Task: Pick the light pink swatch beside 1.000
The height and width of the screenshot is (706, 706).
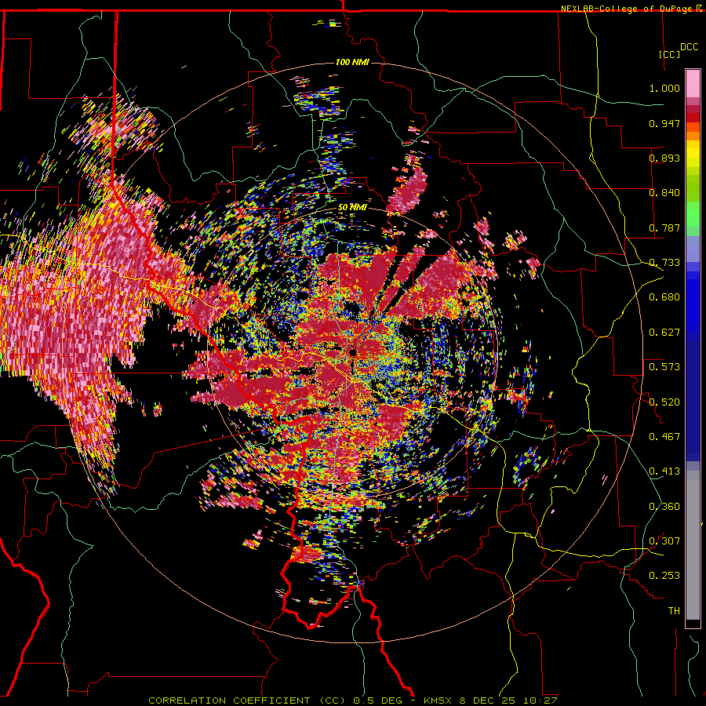Action: 693,84
